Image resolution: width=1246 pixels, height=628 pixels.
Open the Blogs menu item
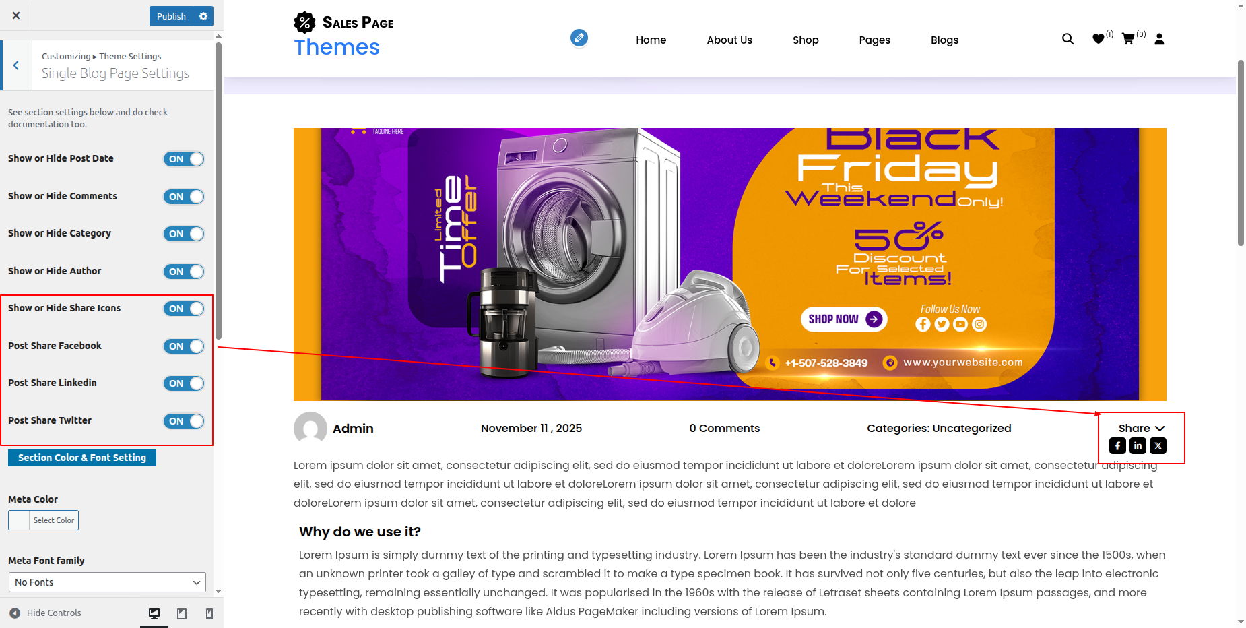[944, 40]
